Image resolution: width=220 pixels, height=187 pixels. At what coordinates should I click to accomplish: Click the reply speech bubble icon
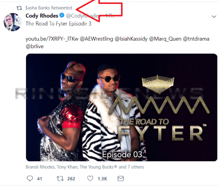click(x=30, y=179)
